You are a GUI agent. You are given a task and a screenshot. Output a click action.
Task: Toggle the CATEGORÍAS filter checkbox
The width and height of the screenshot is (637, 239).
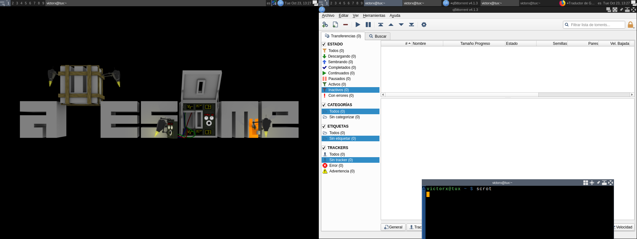[x=324, y=105]
